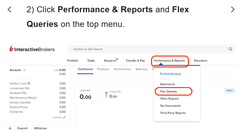
Task: Click the Excess Liquidity label
Action: pos(20,102)
